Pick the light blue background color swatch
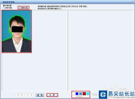Screen dimensions: 135x99 (80, 94)
